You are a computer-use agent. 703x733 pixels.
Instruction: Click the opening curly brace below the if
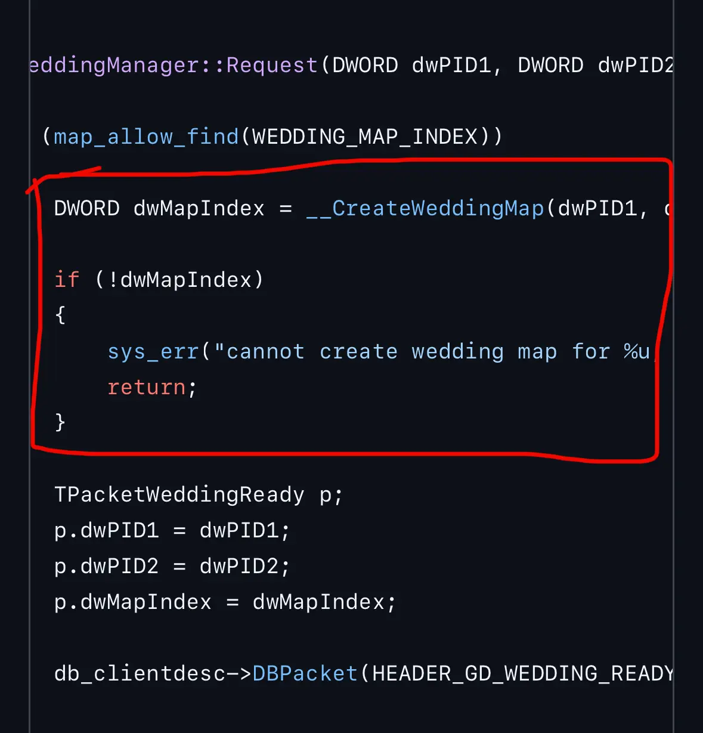[60, 315]
